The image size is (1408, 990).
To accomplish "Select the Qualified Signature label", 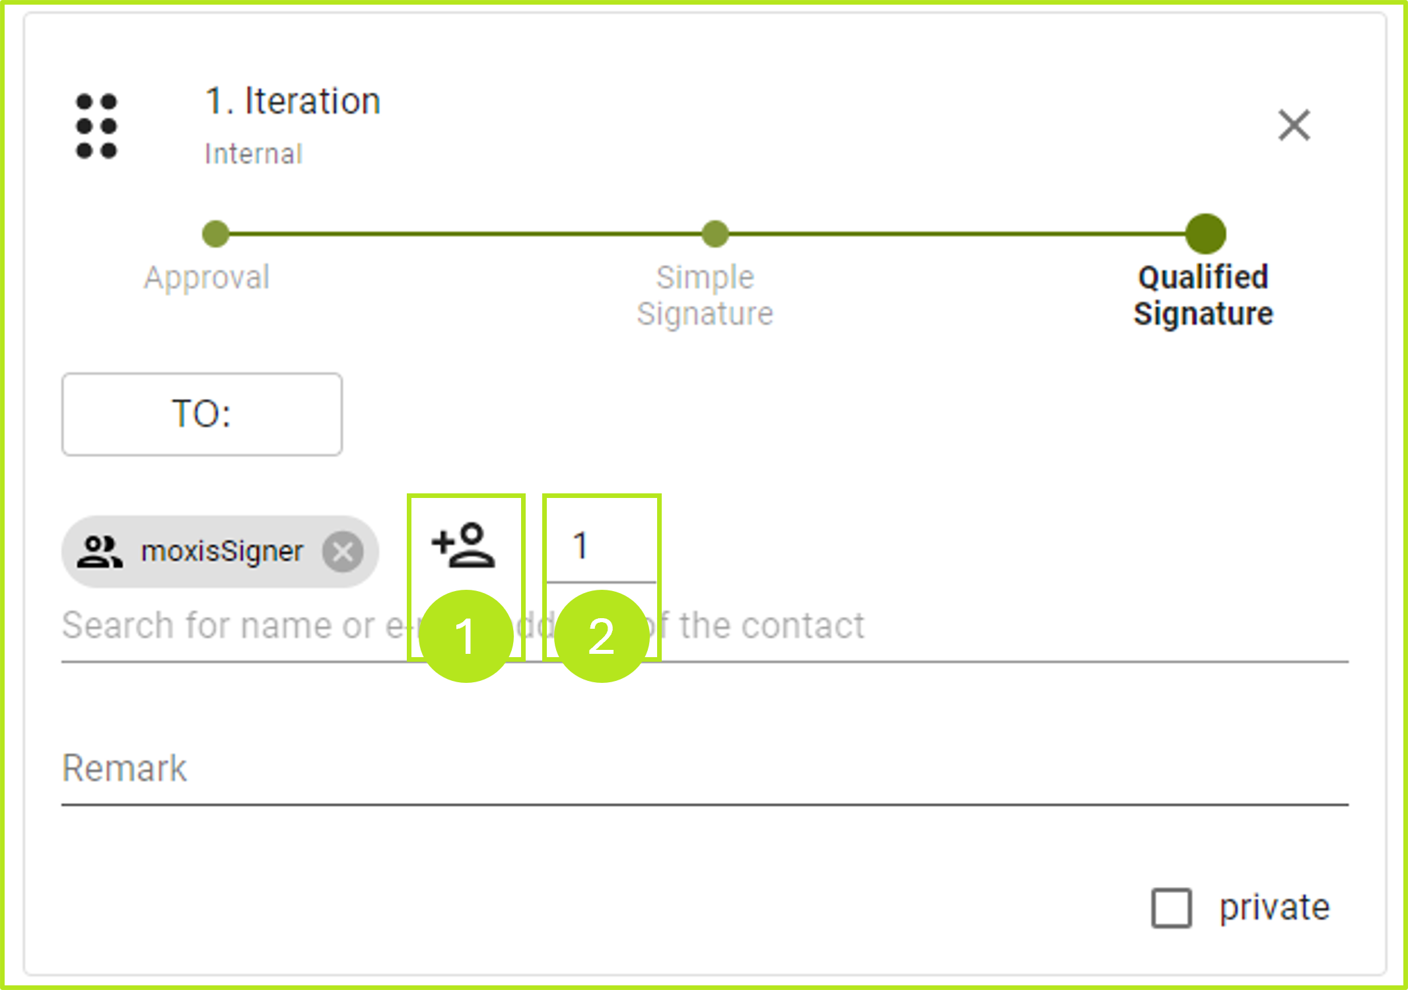I will pos(1203,295).
